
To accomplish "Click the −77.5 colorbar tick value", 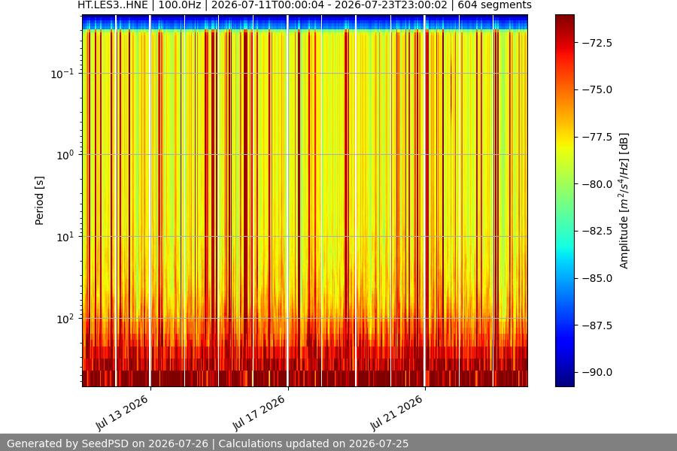I will (x=597, y=137).
